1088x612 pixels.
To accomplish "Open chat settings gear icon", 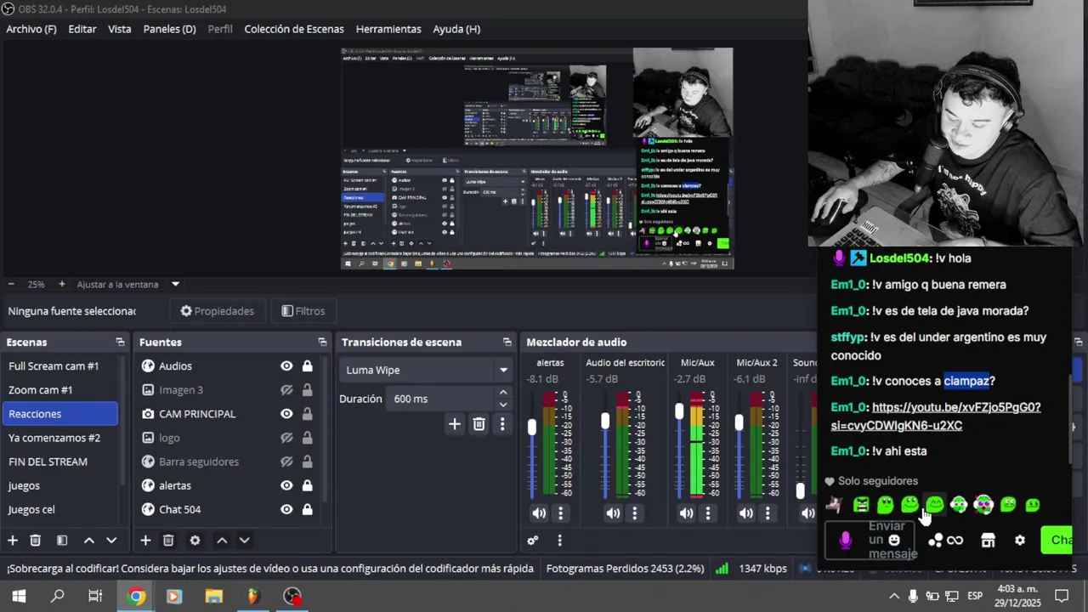I will click(1020, 541).
